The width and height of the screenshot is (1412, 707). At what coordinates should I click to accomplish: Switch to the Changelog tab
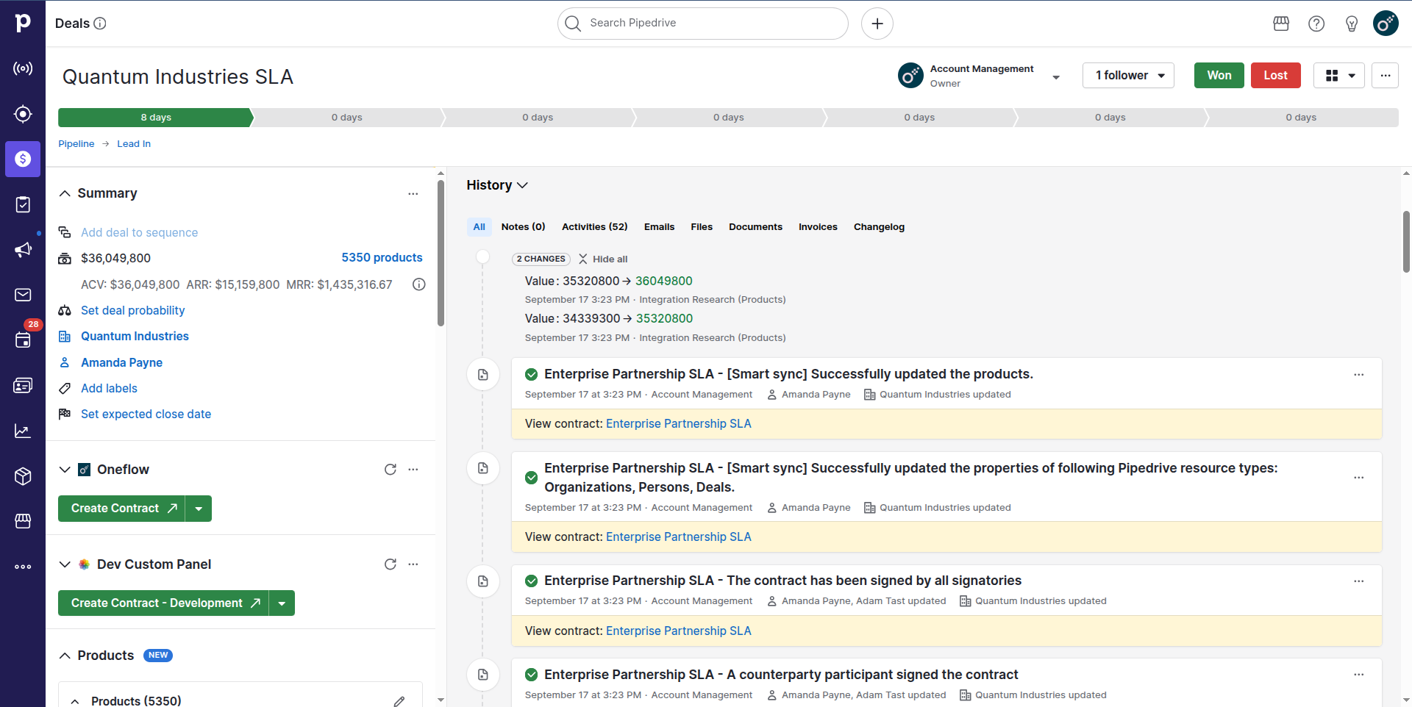click(878, 227)
